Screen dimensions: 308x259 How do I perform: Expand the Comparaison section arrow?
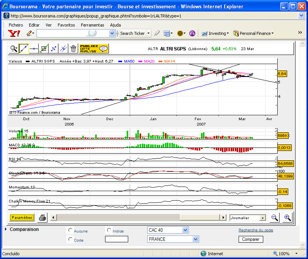point(6,229)
